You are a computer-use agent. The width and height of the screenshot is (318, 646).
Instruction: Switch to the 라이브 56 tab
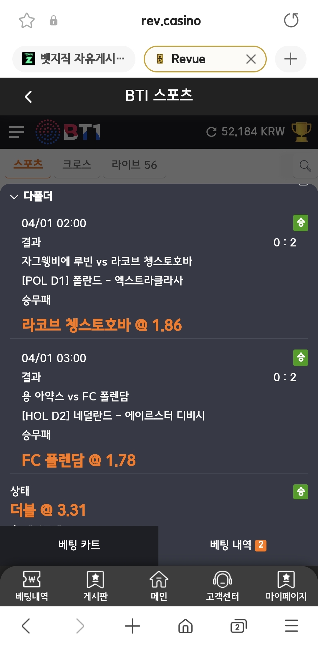[134, 165]
